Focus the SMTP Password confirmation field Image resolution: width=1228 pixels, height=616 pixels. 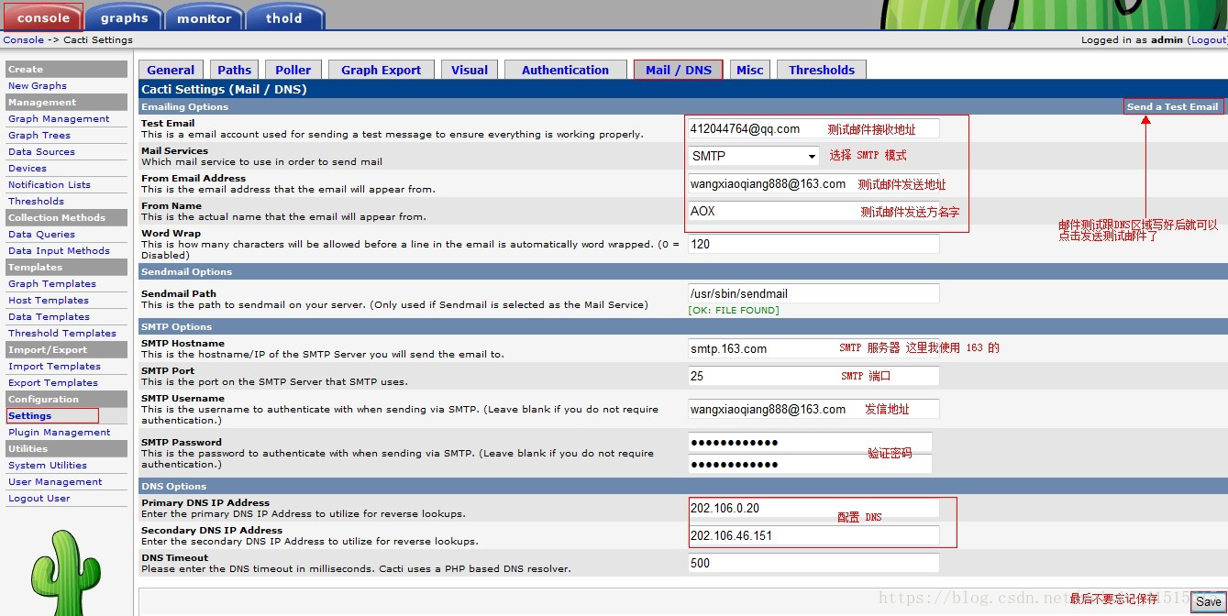(x=810, y=464)
